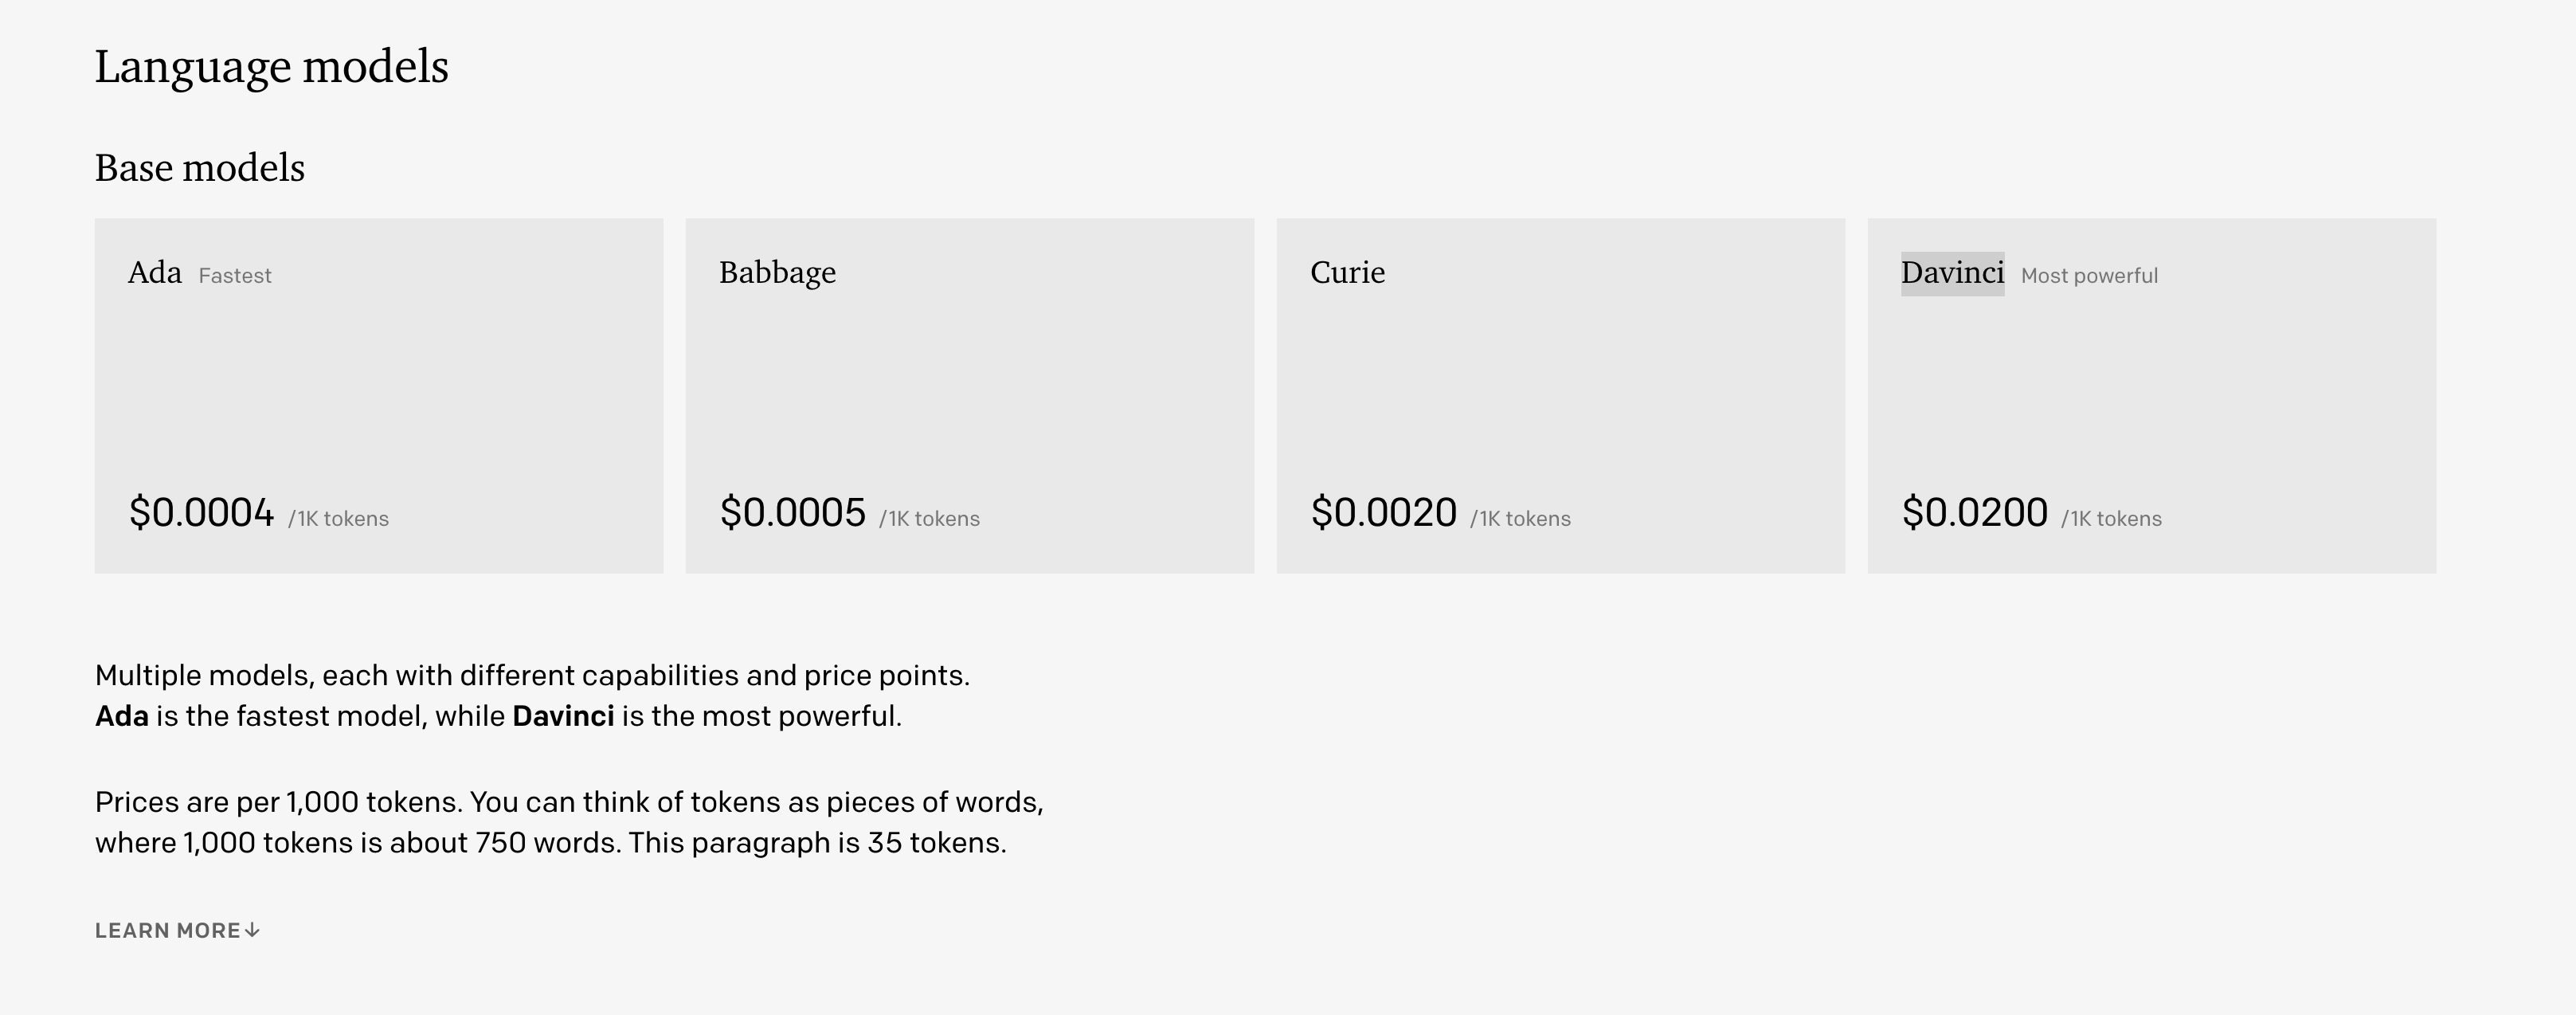Click the Ada model name heading
Screen dimensions: 2576x1015
coord(155,273)
